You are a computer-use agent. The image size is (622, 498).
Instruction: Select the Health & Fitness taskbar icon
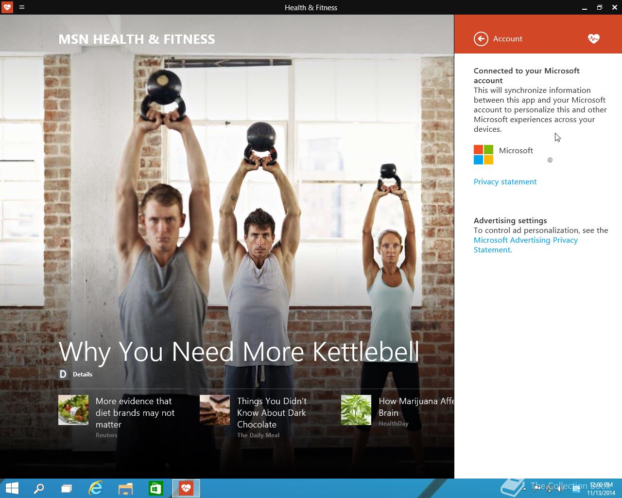pyautogui.click(x=186, y=488)
